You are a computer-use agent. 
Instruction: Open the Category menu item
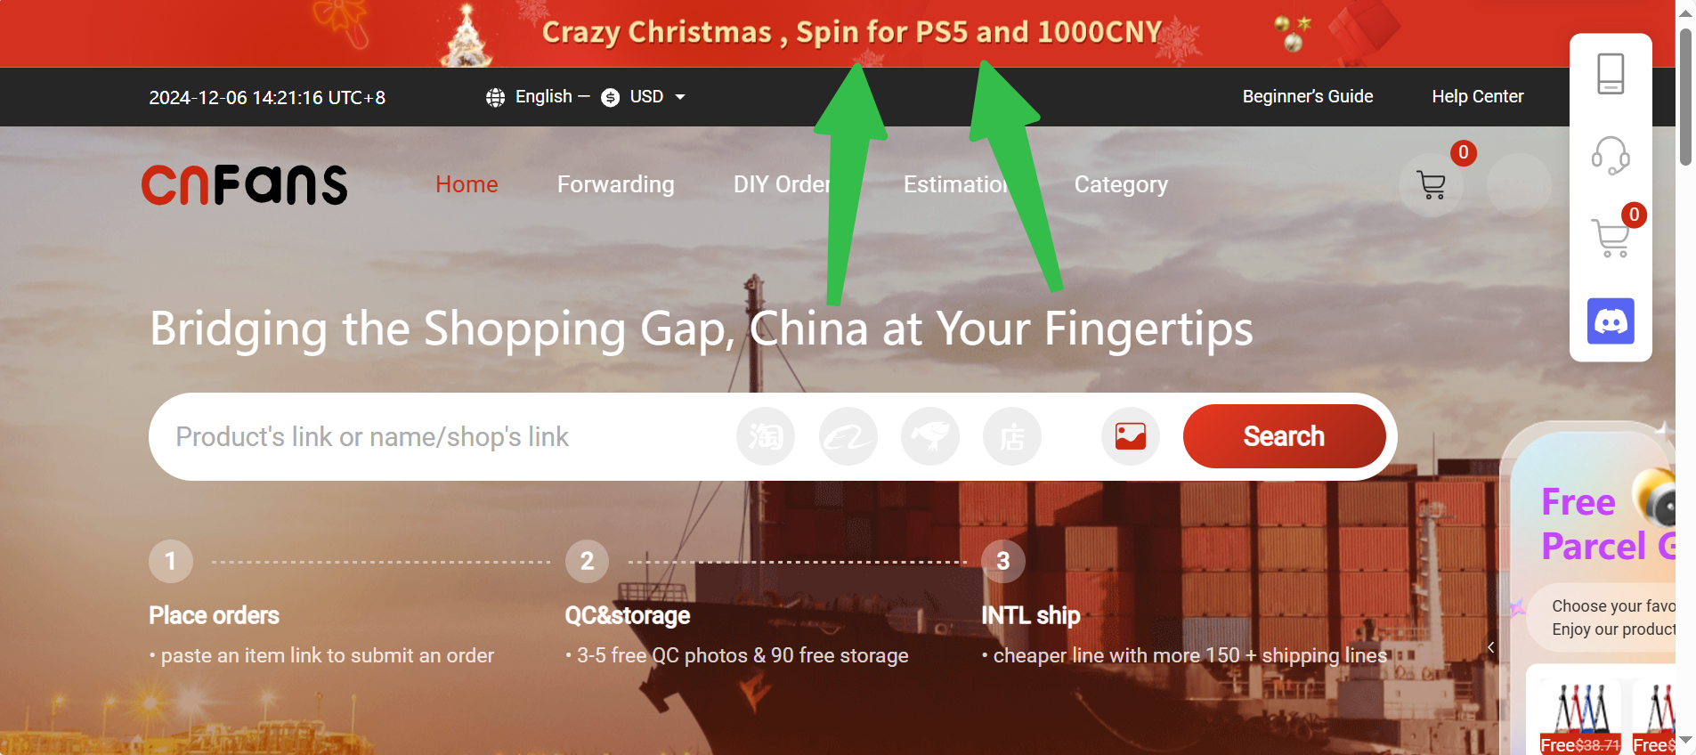1121,184
